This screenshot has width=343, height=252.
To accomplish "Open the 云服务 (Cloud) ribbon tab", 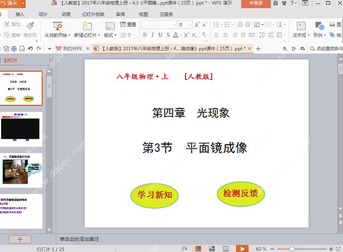I will 166,14.
